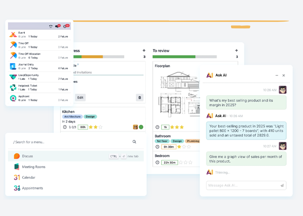Select the Time Off umbrella icon
Screen dimensions: 303x216
(x=13, y=45)
